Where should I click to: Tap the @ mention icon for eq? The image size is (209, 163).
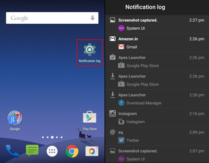click(113, 132)
